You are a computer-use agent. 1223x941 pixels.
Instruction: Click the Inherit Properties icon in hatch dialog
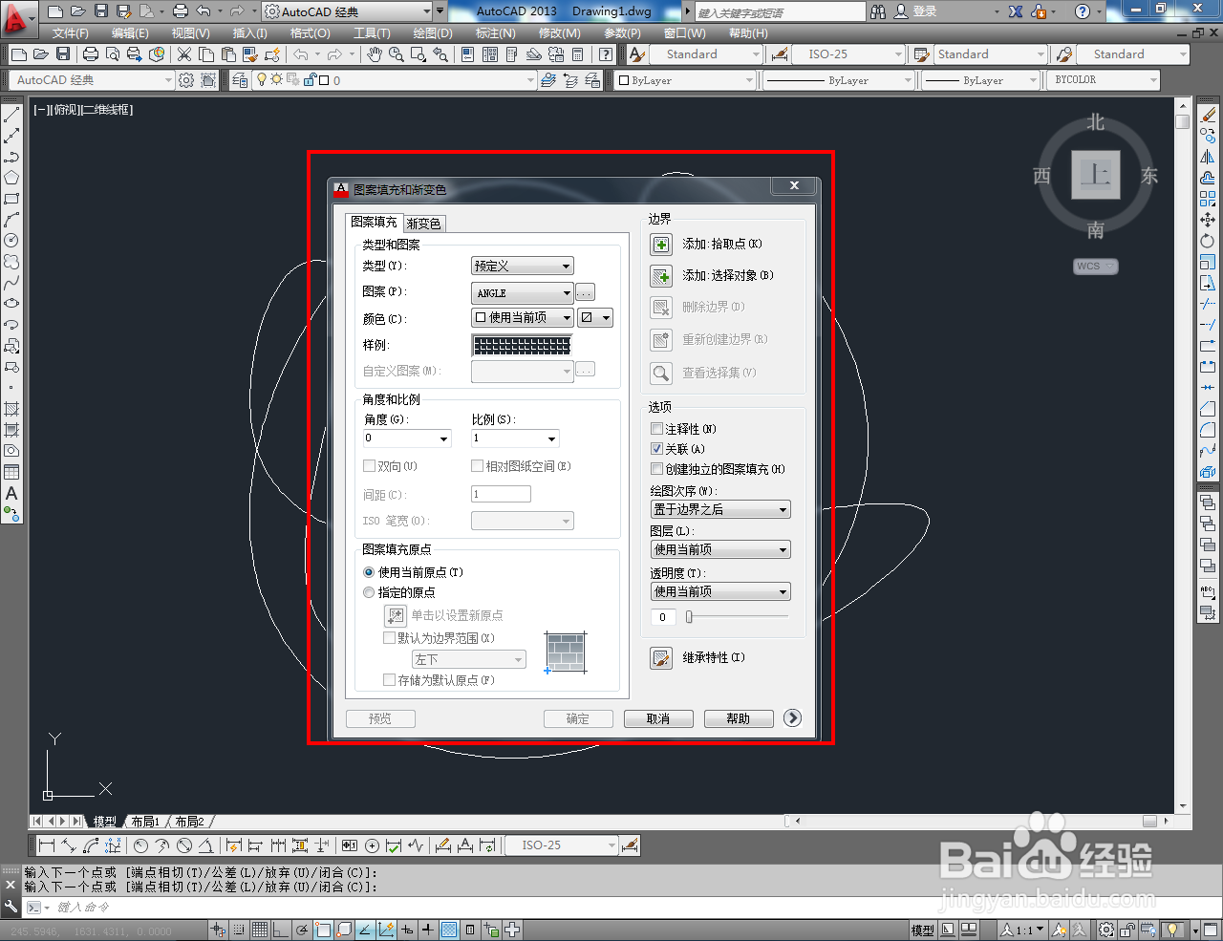click(661, 658)
